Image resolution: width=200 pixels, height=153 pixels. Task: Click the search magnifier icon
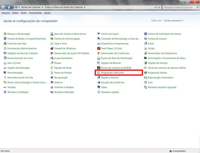(197, 8)
